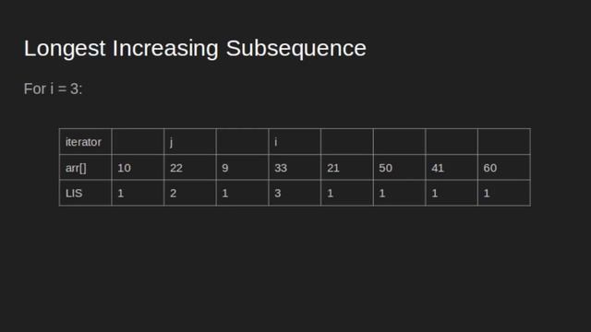Click the array cell containing 33

(295, 167)
